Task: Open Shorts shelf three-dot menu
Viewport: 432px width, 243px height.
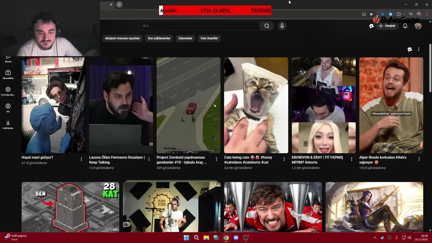Action: (x=418, y=49)
